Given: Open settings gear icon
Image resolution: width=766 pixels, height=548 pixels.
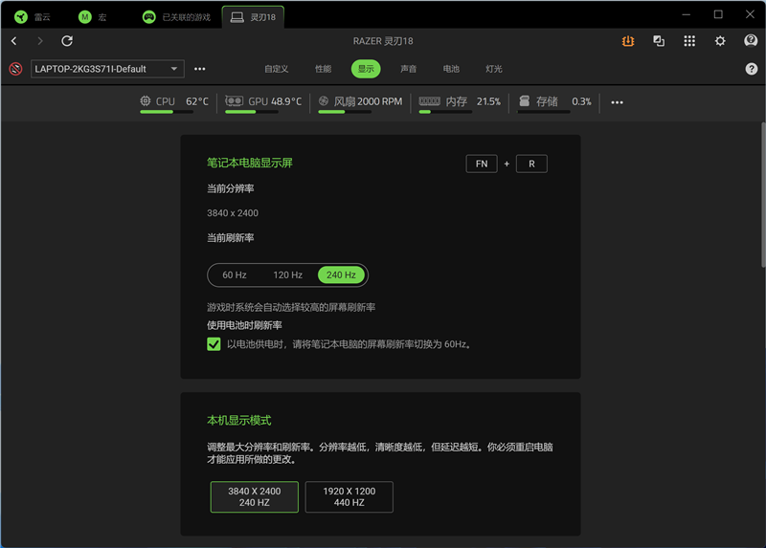Looking at the screenshot, I should coord(720,41).
